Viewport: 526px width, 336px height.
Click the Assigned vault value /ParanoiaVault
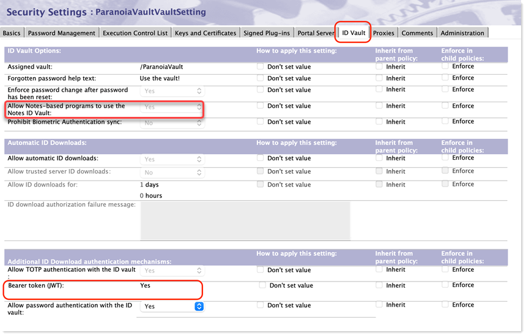click(161, 67)
